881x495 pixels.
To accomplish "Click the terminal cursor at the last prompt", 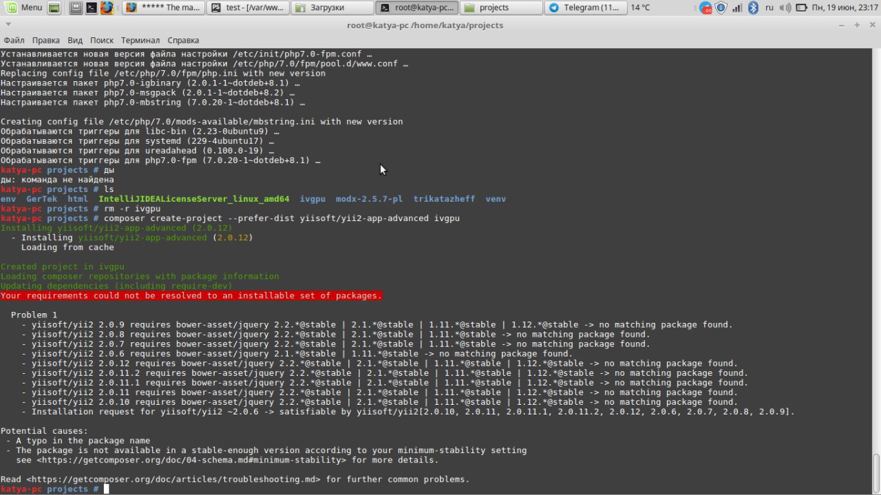I will [106, 489].
